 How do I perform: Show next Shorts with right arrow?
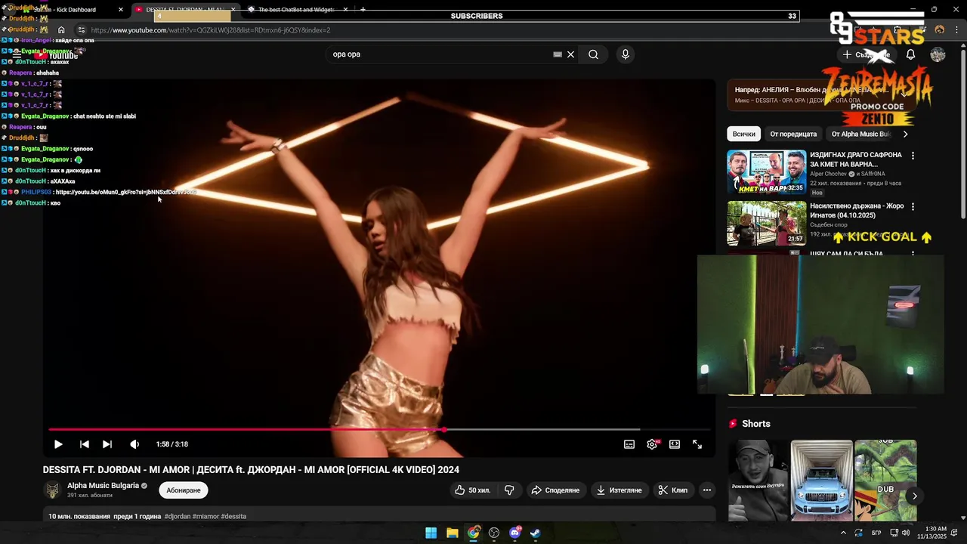coord(914,496)
